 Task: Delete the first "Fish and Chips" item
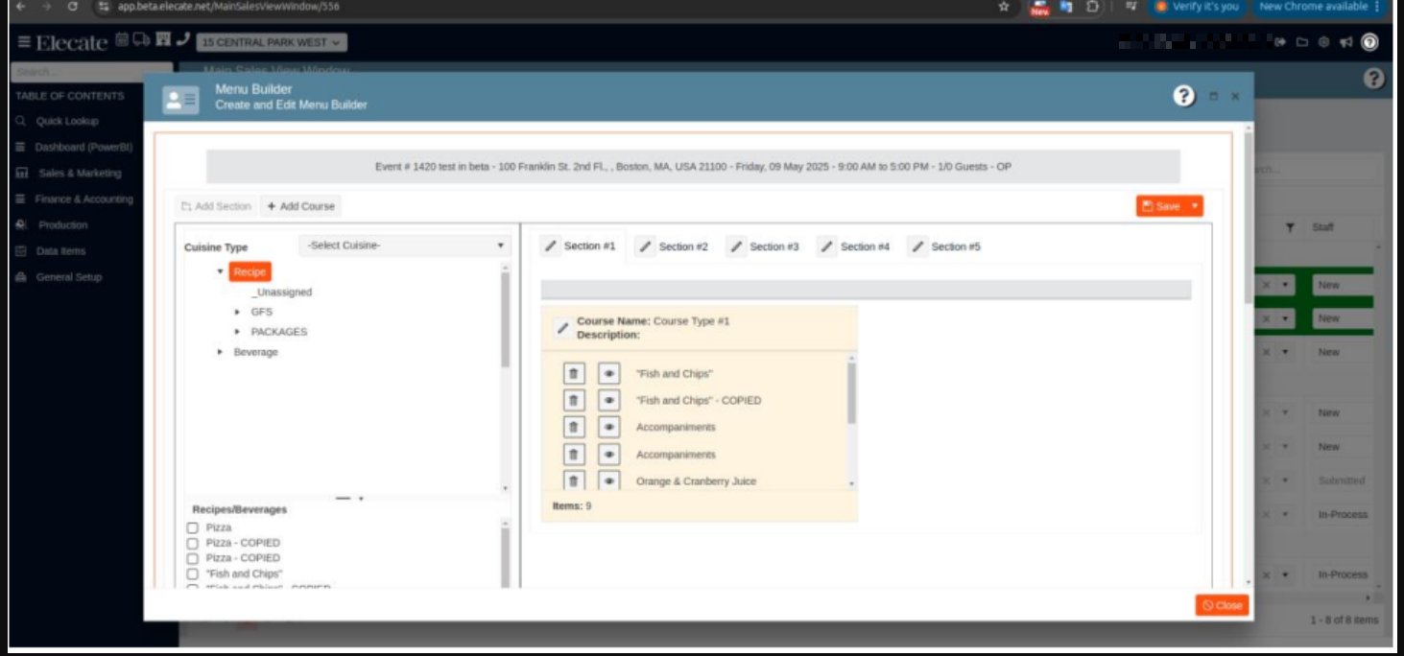(573, 374)
